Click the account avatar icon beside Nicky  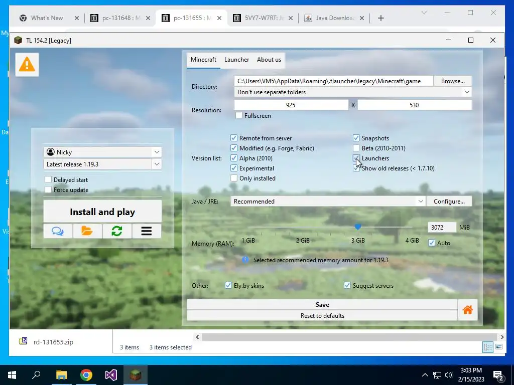51,152
